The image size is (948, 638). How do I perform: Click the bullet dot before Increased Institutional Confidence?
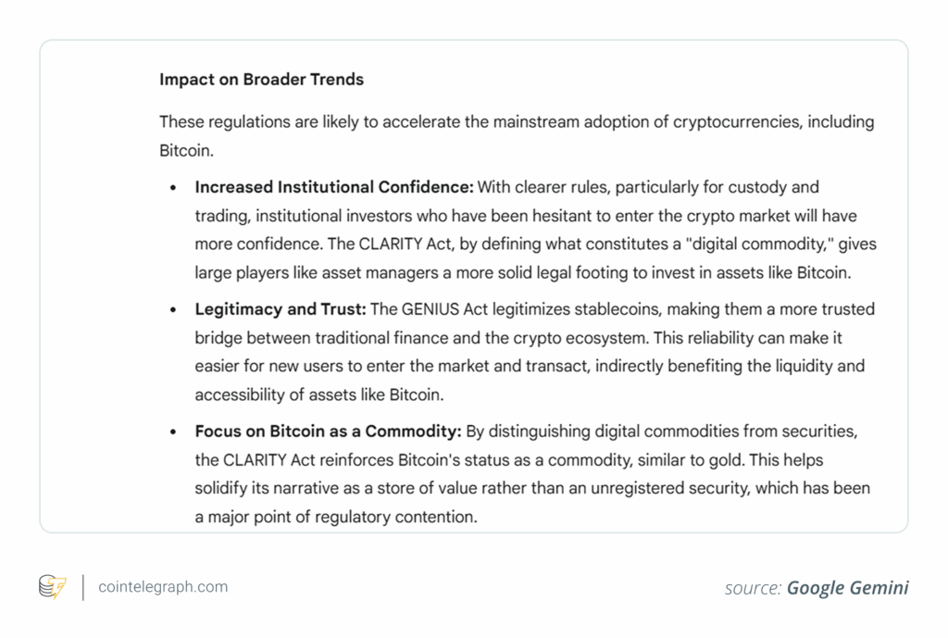173,188
